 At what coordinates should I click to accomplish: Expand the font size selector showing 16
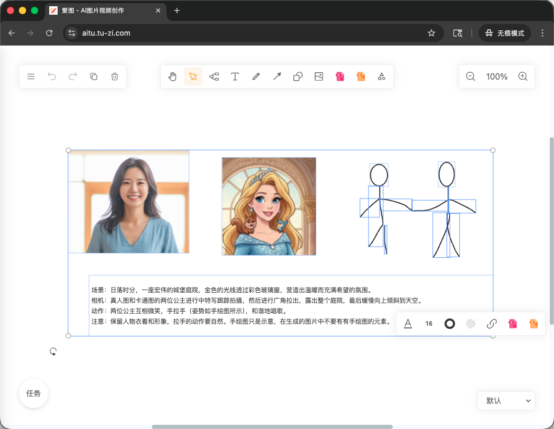[x=428, y=324]
